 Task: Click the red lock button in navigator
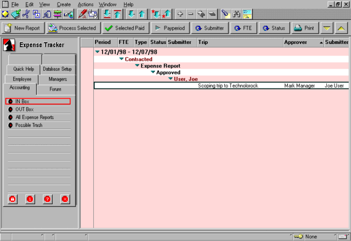13,199
